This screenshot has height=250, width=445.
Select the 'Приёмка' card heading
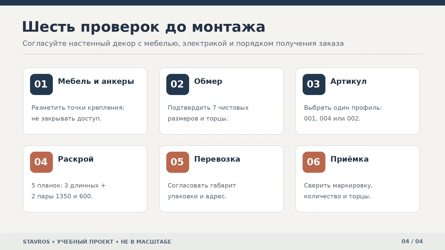click(x=350, y=159)
